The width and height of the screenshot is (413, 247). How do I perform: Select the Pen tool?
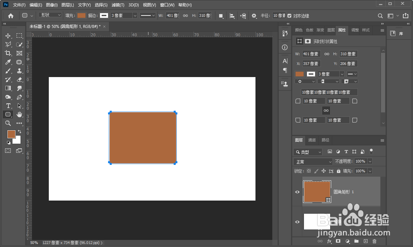[x=19, y=97]
